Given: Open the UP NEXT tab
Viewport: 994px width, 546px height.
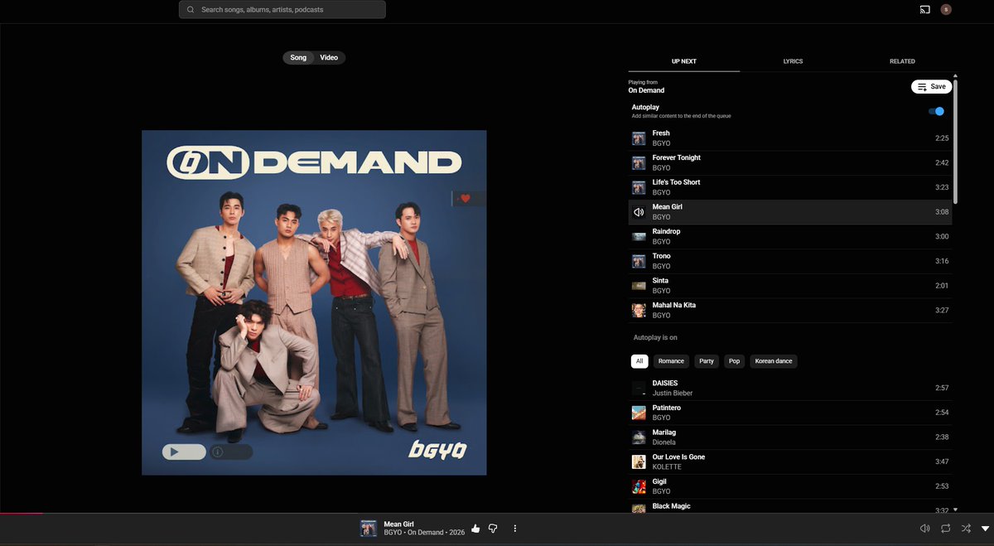Looking at the screenshot, I should pyautogui.click(x=683, y=61).
